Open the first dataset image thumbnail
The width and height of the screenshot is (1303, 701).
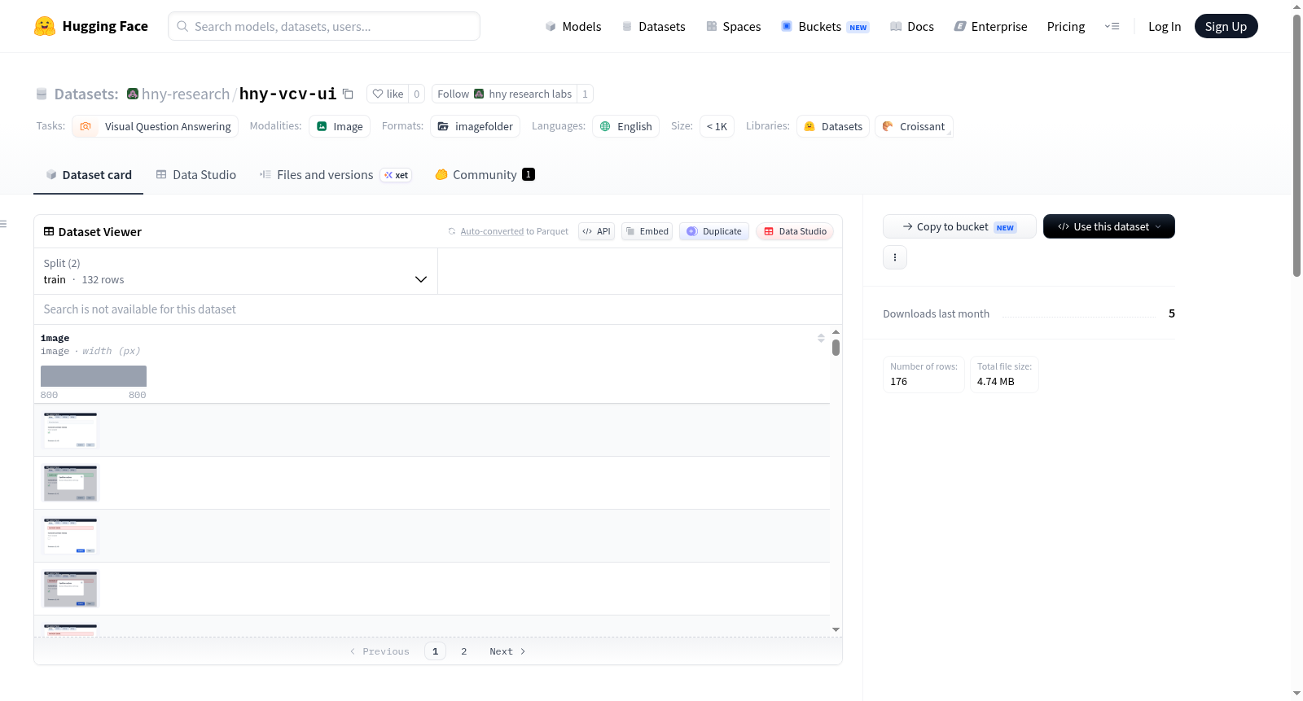(x=70, y=430)
